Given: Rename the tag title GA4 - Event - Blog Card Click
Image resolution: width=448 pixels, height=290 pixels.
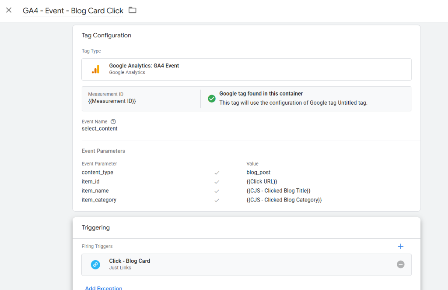Looking at the screenshot, I should [x=73, y=11].
